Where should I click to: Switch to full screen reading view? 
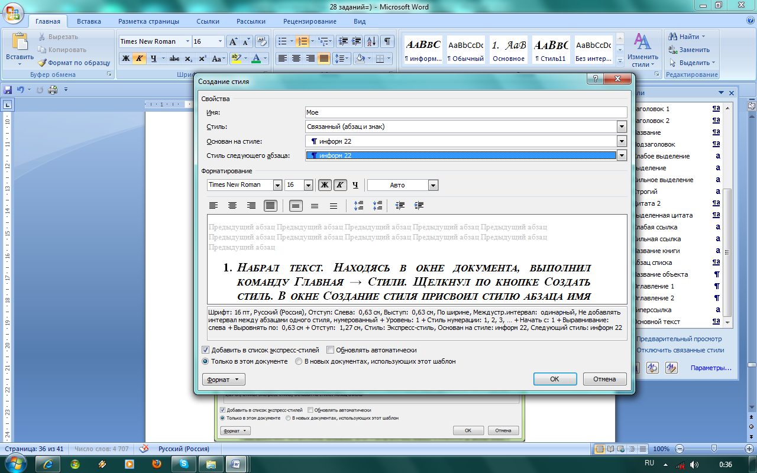610,449
